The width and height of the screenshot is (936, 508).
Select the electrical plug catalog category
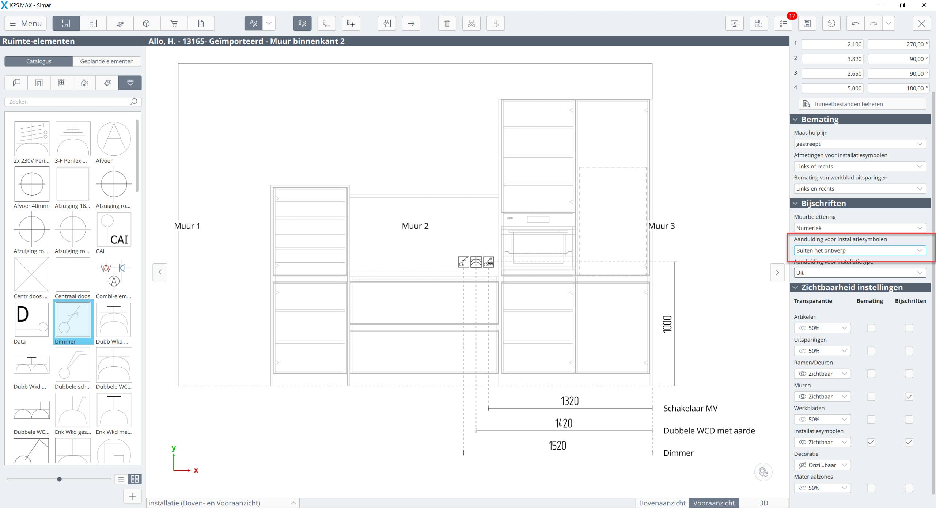click(130, 83)
